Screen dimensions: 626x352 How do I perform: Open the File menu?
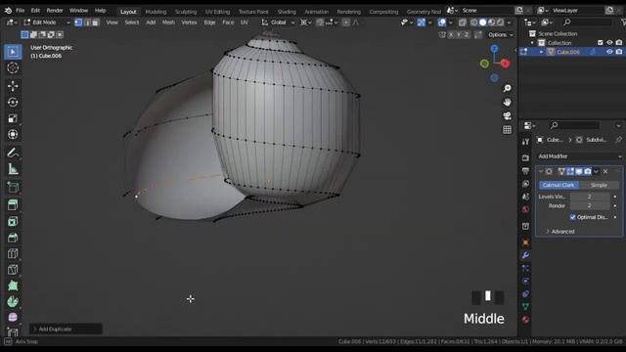[x=20, y=11]
